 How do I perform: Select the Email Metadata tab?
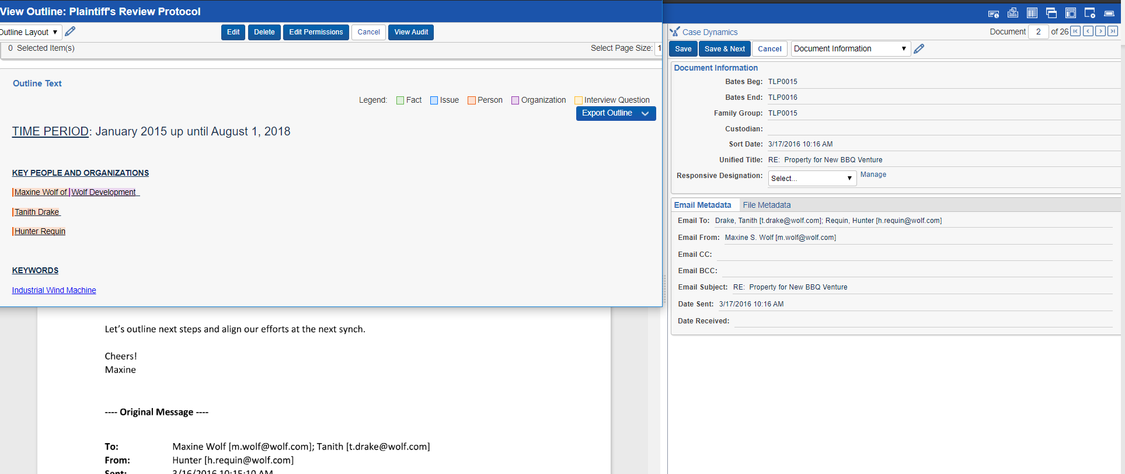702,205
